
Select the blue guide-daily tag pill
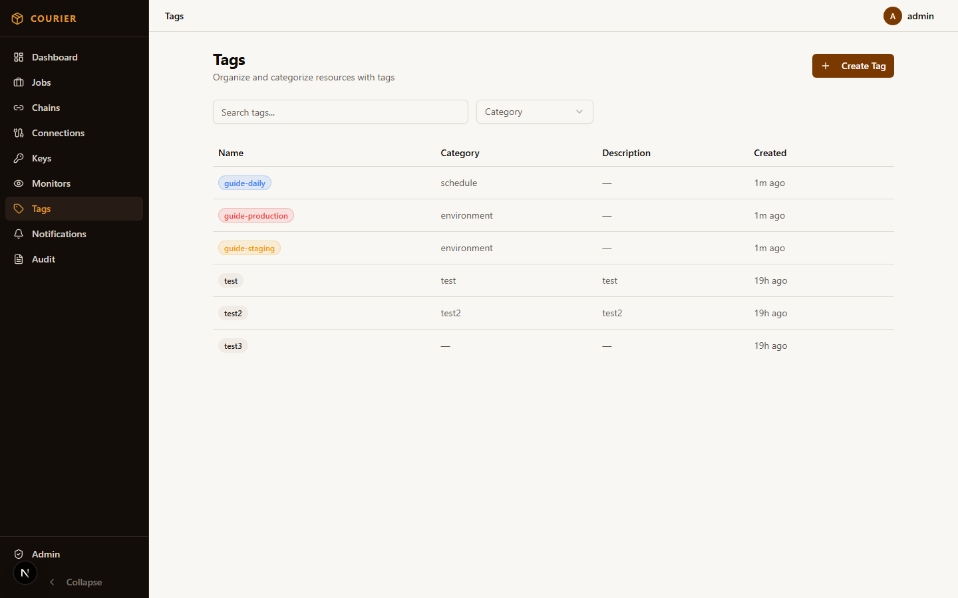pyautogui.click(x=244, y=183)
